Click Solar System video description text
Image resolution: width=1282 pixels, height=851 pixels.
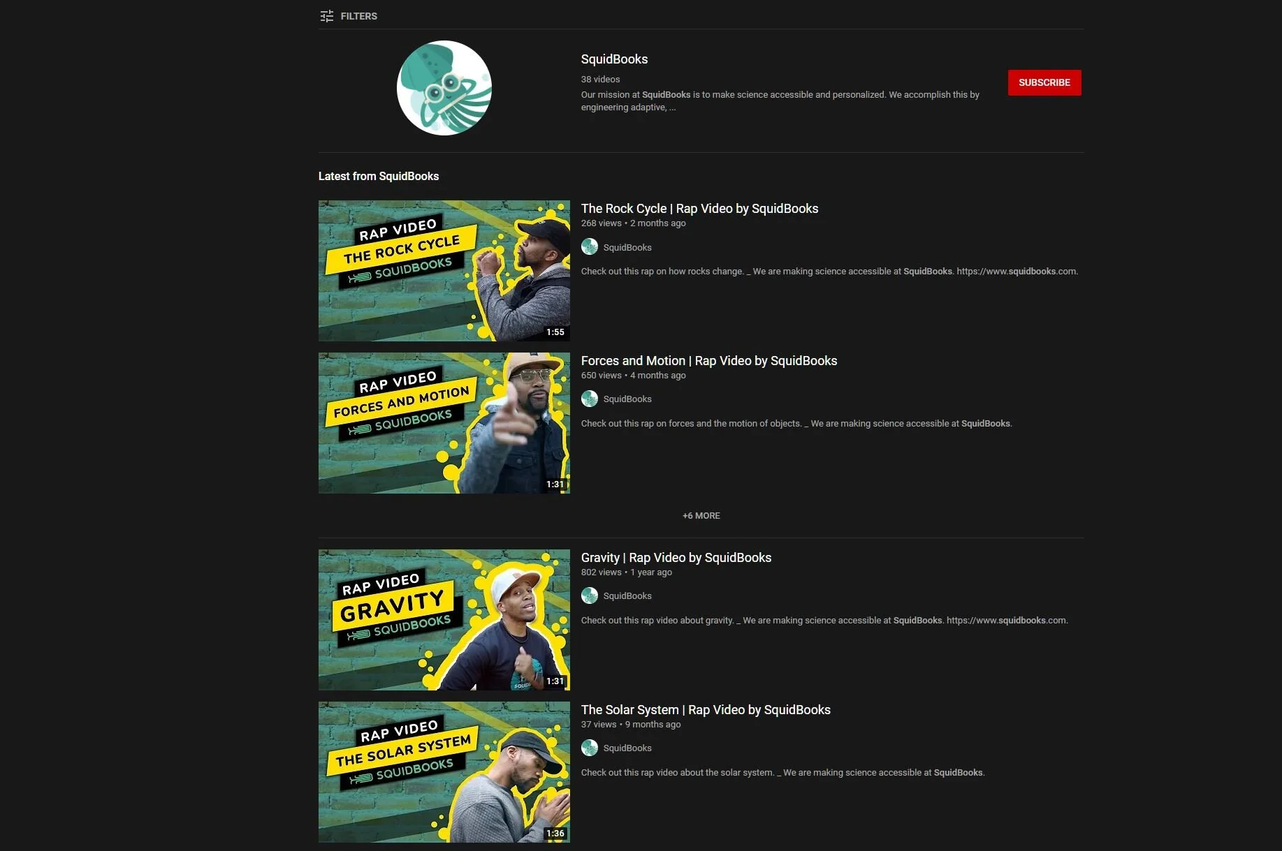(782, 773)
